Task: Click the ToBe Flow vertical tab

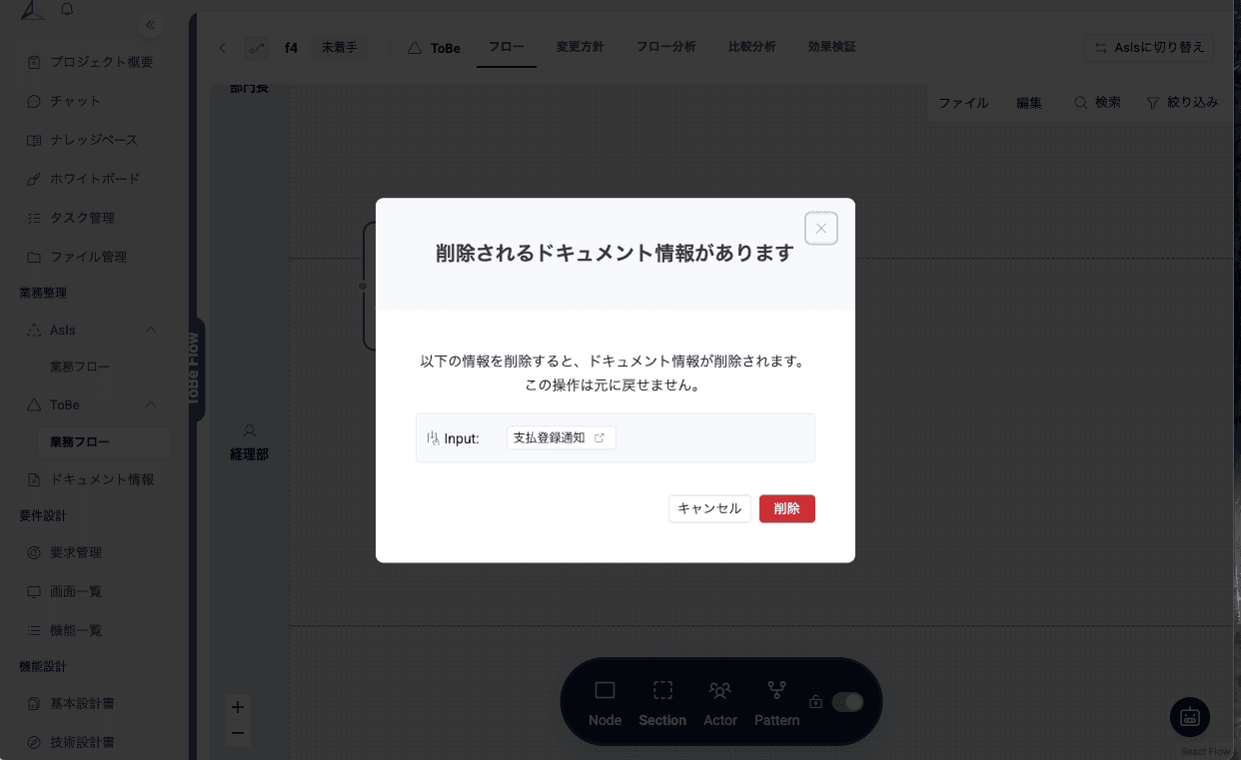Action: click(195, 369)
